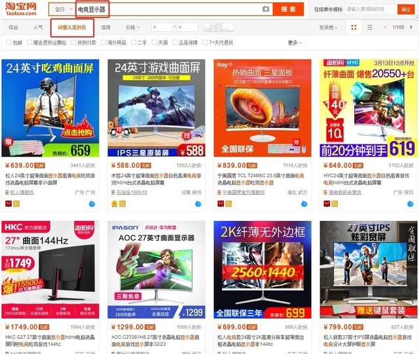Click Tmall badge under 松人旗舰店 ¥639.00 listing
This screenshot has width=419, height=354.
[x=9, y=204]
